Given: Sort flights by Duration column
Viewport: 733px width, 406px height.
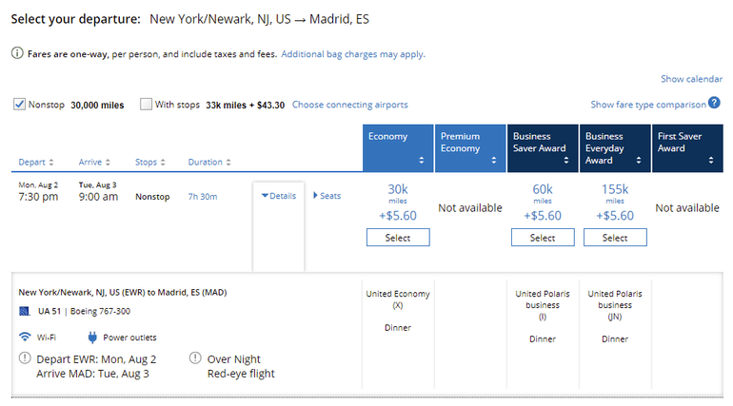Looking at the screenshot, I should (209, 162).
